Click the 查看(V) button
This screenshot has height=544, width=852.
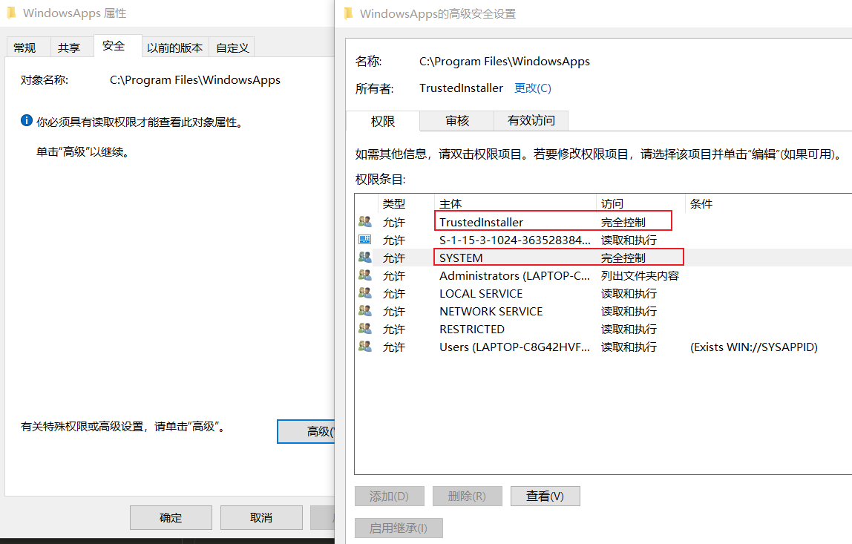pyautogui.click(x=545, y=497)
